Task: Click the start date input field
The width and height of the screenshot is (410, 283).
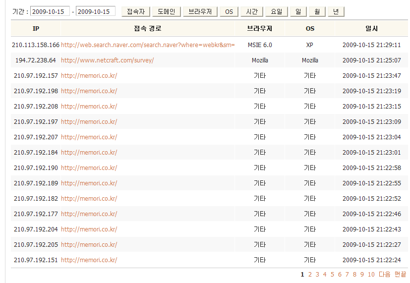Action: point(50,11)
